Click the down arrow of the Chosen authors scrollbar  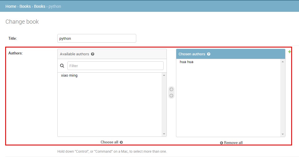coord(283,135)
